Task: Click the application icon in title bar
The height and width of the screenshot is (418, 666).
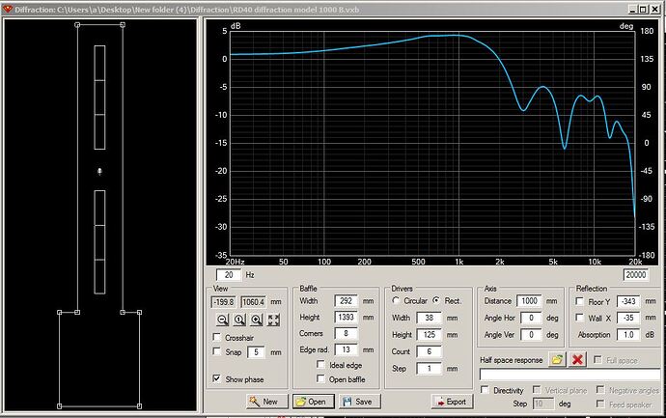Action: 7,9
